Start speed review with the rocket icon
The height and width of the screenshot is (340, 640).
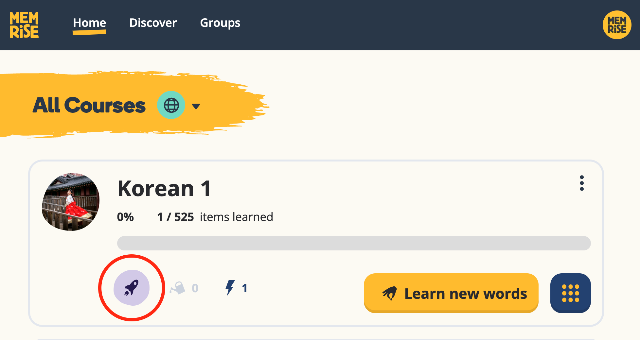click(x=132, y=288)
